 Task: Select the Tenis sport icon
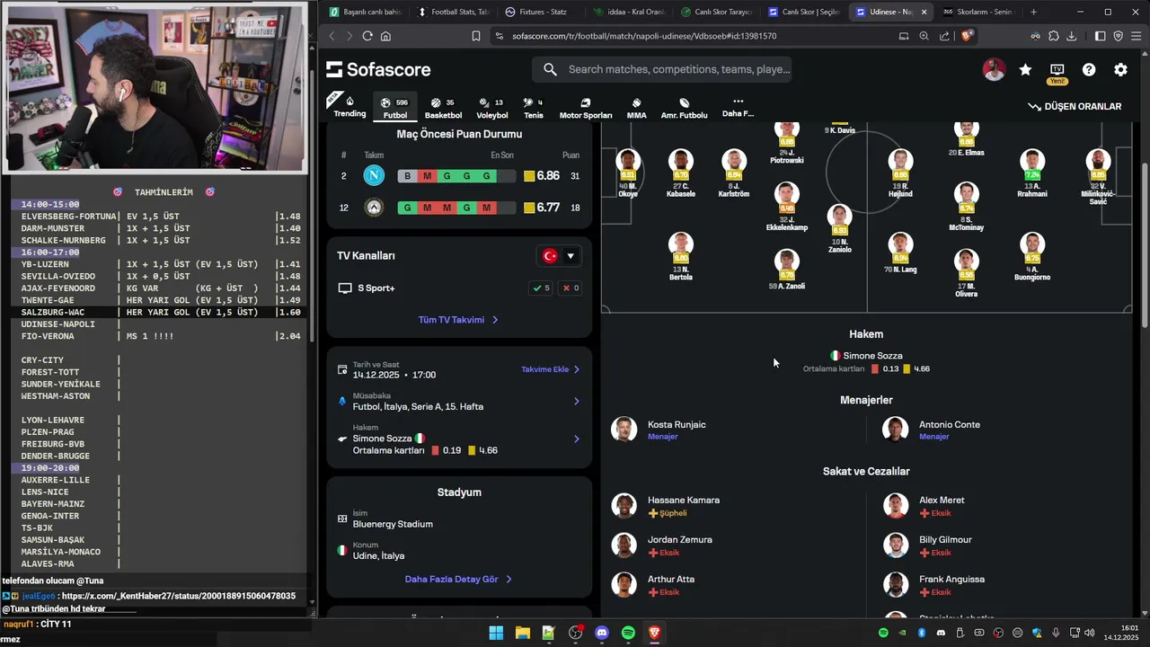click(534, 108)
